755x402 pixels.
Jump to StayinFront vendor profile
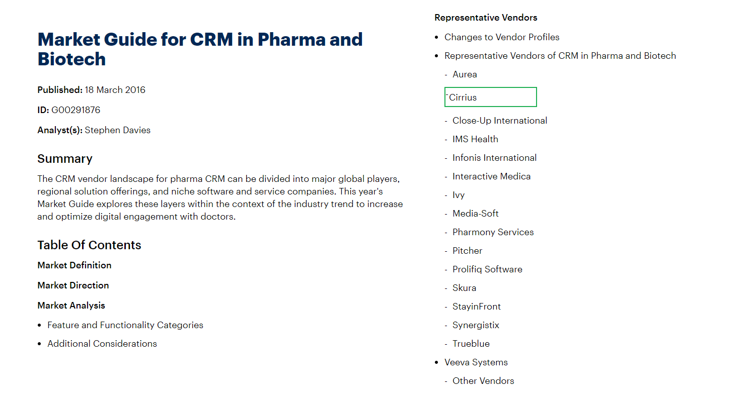(x=477, y=307)
